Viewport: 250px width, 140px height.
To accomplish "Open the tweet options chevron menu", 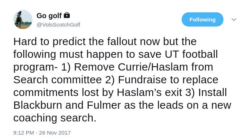I will [x=234, y=20].
